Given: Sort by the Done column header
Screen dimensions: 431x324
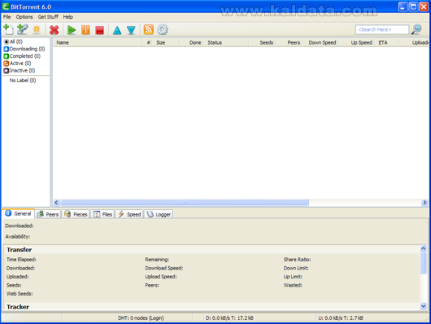Looking at the screenshot, I should (x=191, y=42).
